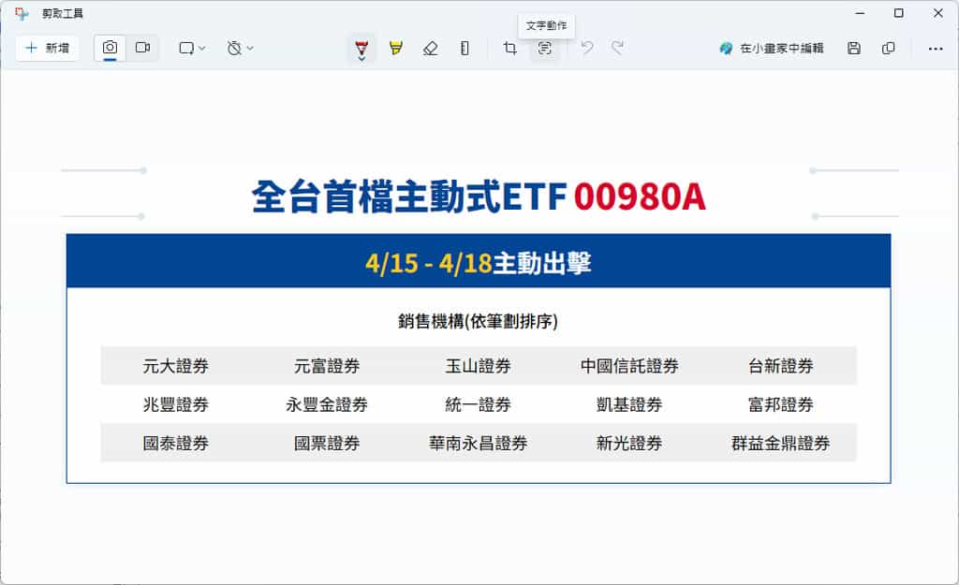Image resolution: width=959 pixels, height=585 pixels.
Task: Undo the last edit
Action: coord(586,48)
